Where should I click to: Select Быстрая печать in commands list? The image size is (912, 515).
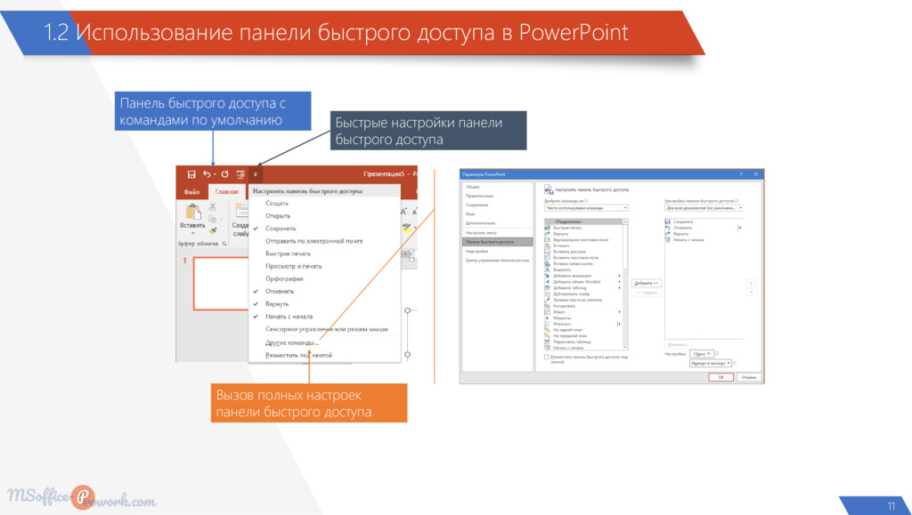[583, 228]
